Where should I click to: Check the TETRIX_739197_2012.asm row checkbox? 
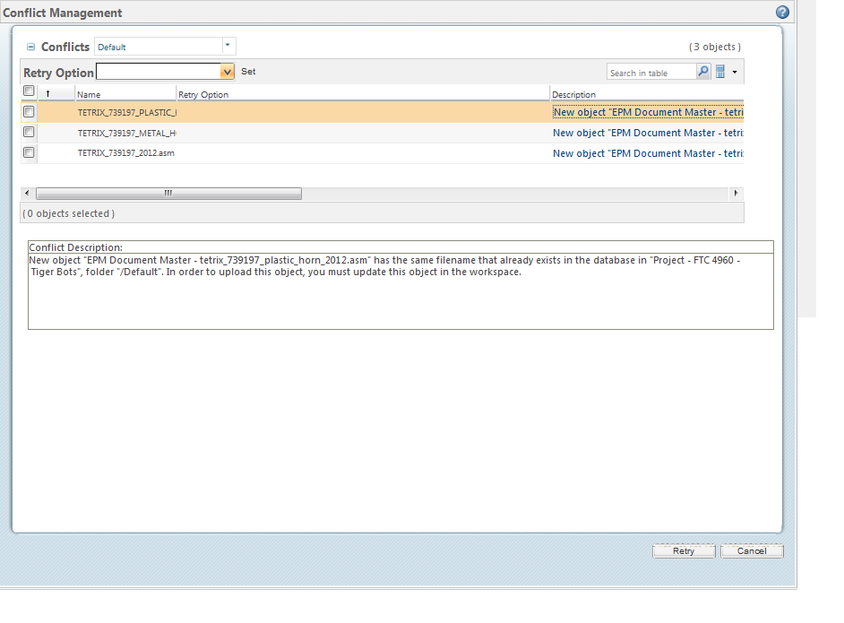[x=29, y=153]
